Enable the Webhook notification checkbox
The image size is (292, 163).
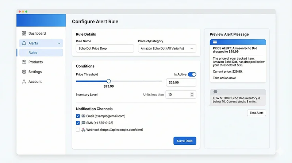(78, 130)
